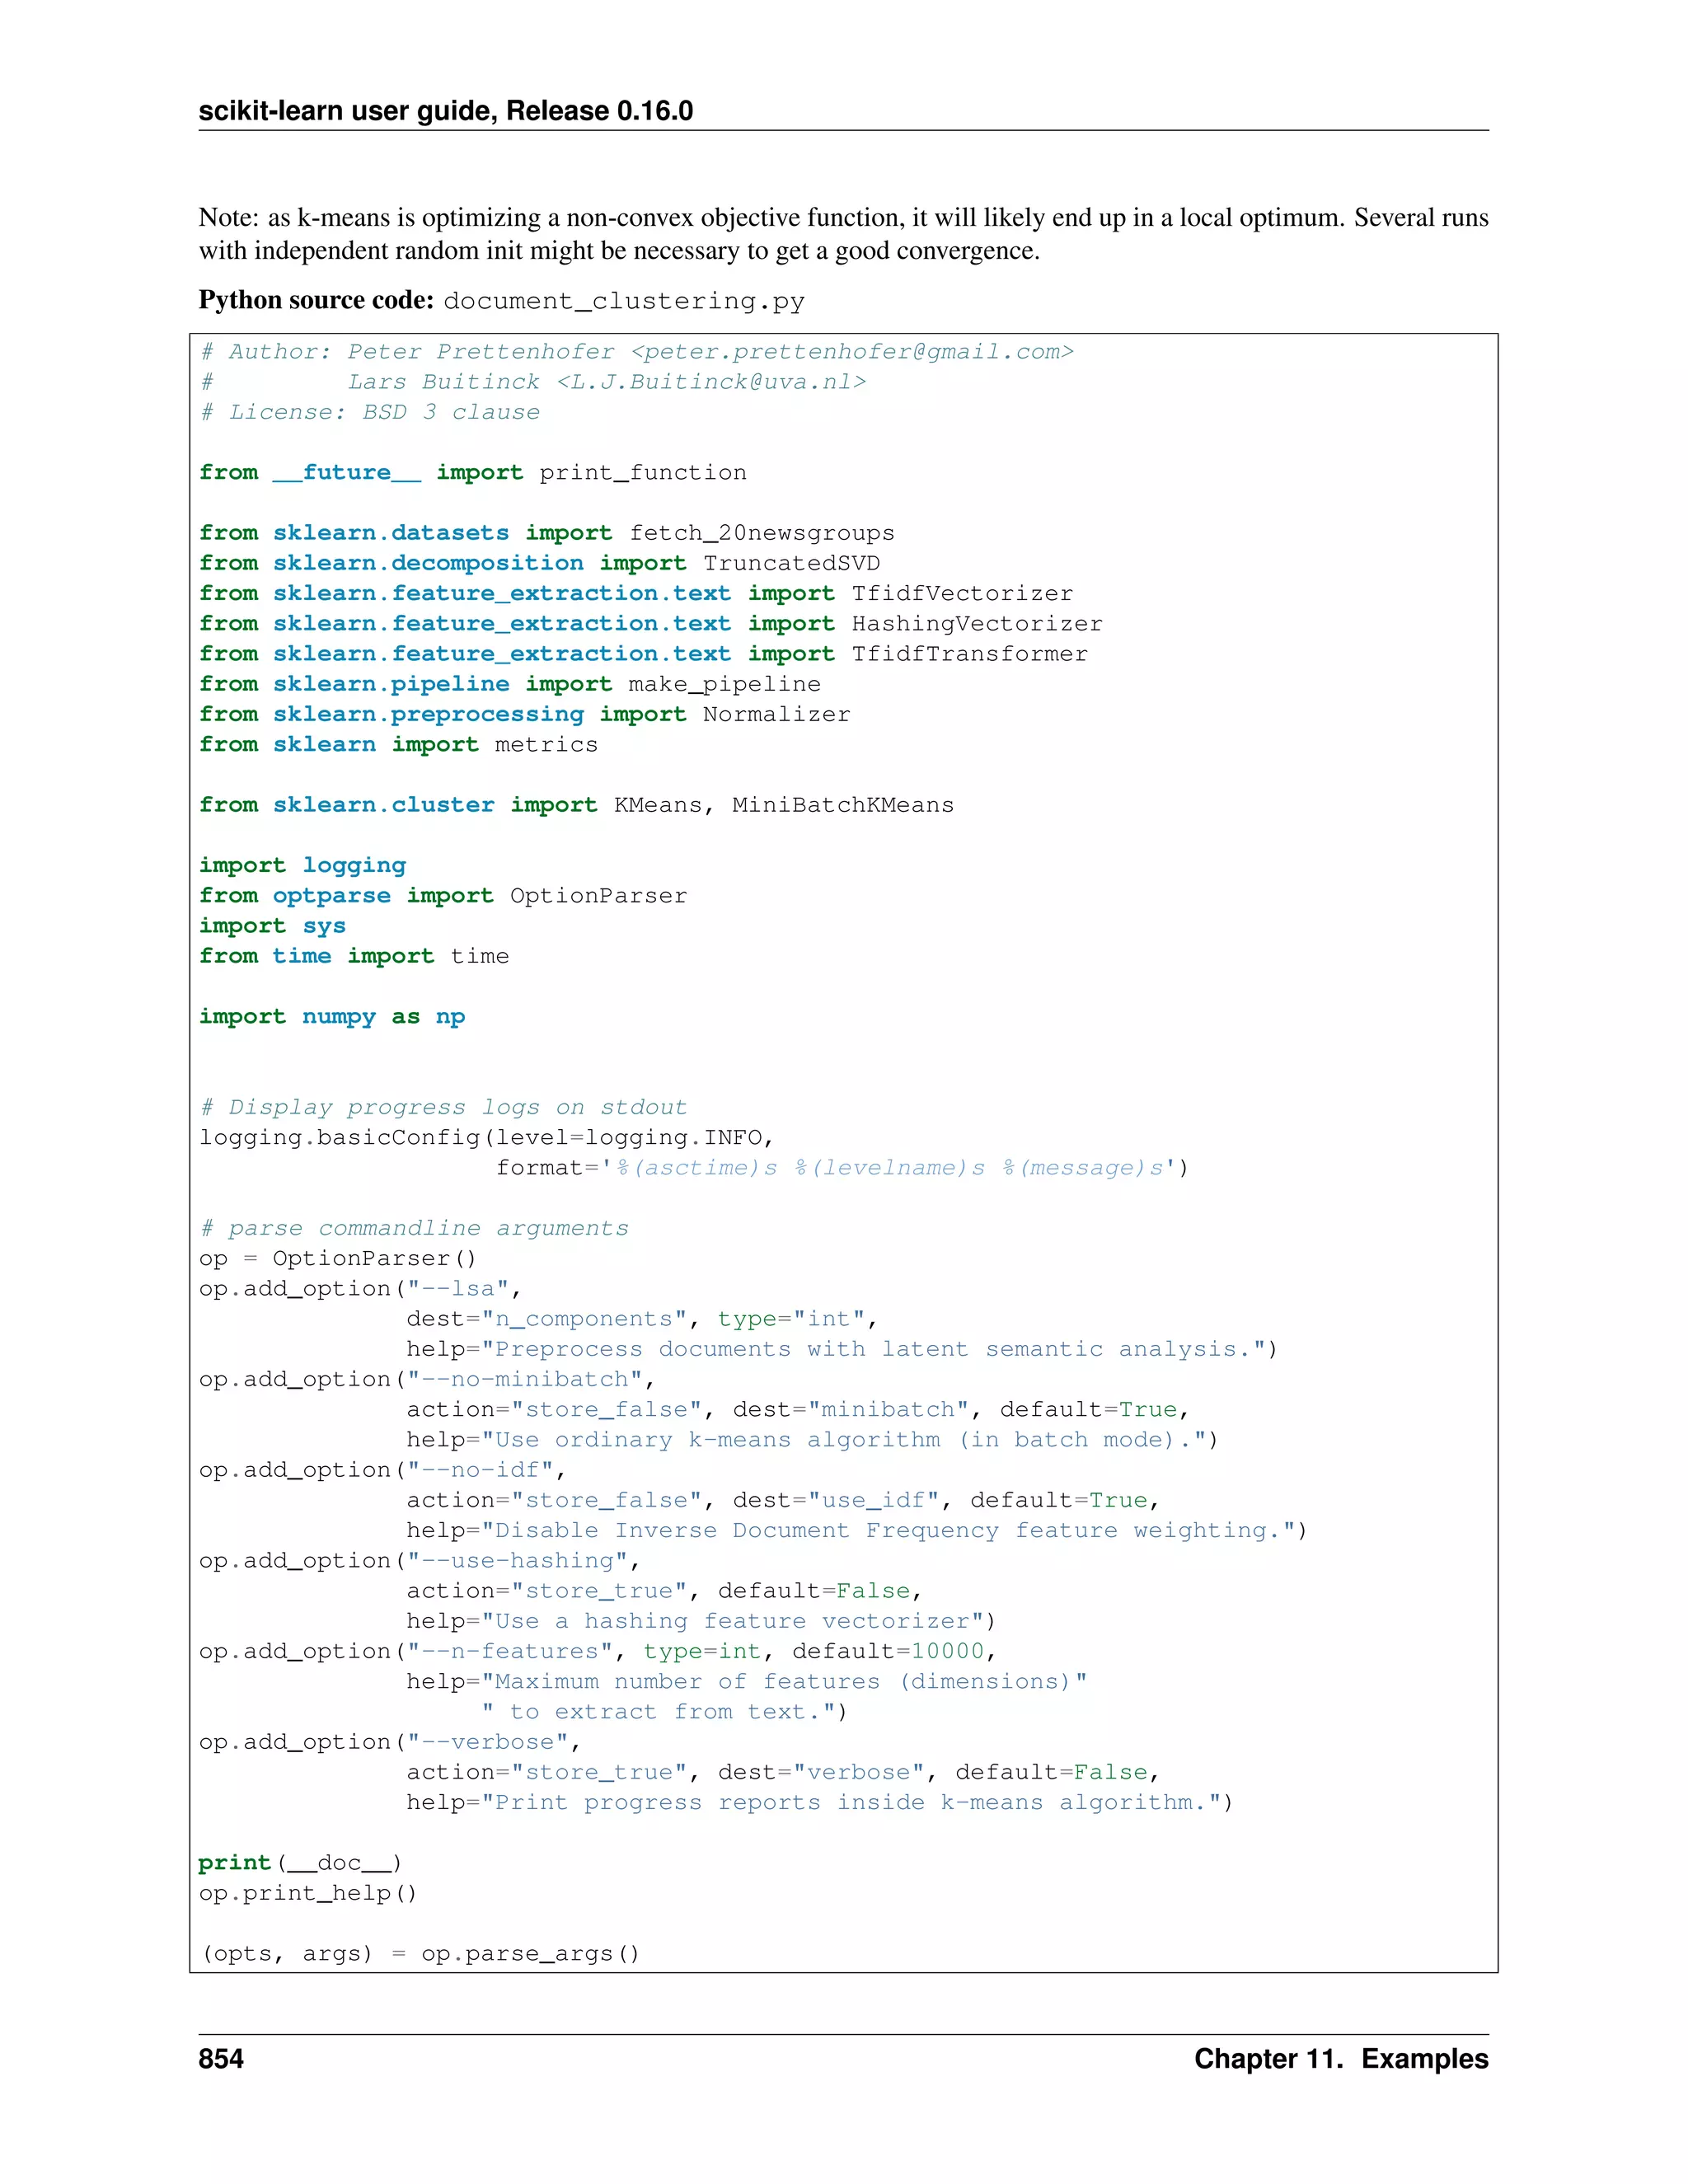Click the 'op.print_help()' line
This screenshot has width=1688, height=2184.
pyautogui.click(x=308, y=1893)
